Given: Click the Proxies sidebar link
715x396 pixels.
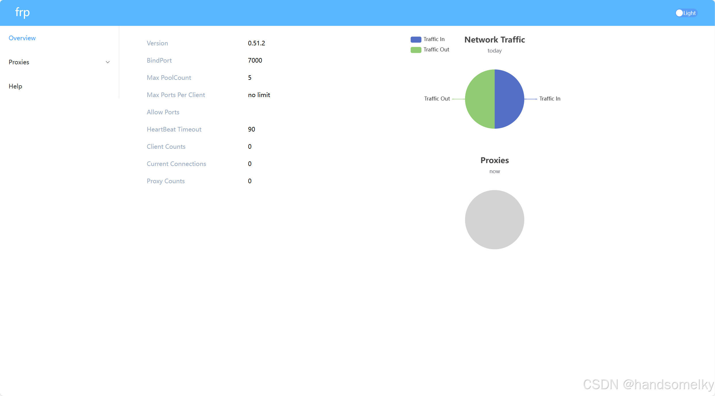Looking at the screenshot, I should (19, 62).
